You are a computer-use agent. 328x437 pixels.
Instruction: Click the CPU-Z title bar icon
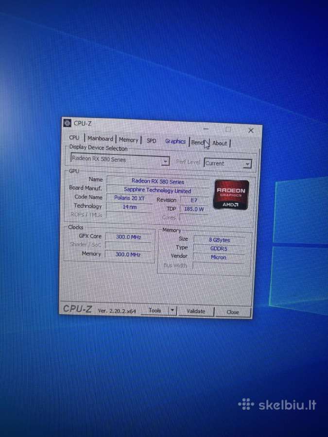point(67,123)
